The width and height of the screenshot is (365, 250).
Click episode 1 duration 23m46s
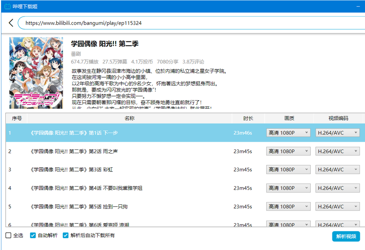click(x=243, y=133)
